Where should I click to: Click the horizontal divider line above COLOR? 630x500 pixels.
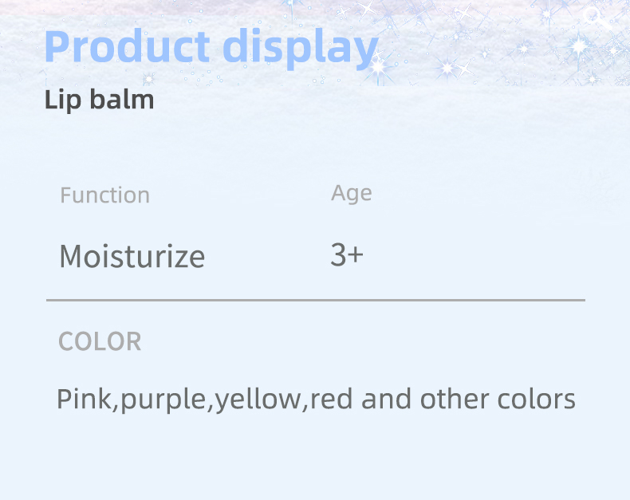click(316, 301)
